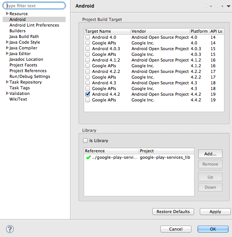Uncheck the Android 4.4.2 target checkbox
This screenshot has width=232, height=237.
pos(88,94)
